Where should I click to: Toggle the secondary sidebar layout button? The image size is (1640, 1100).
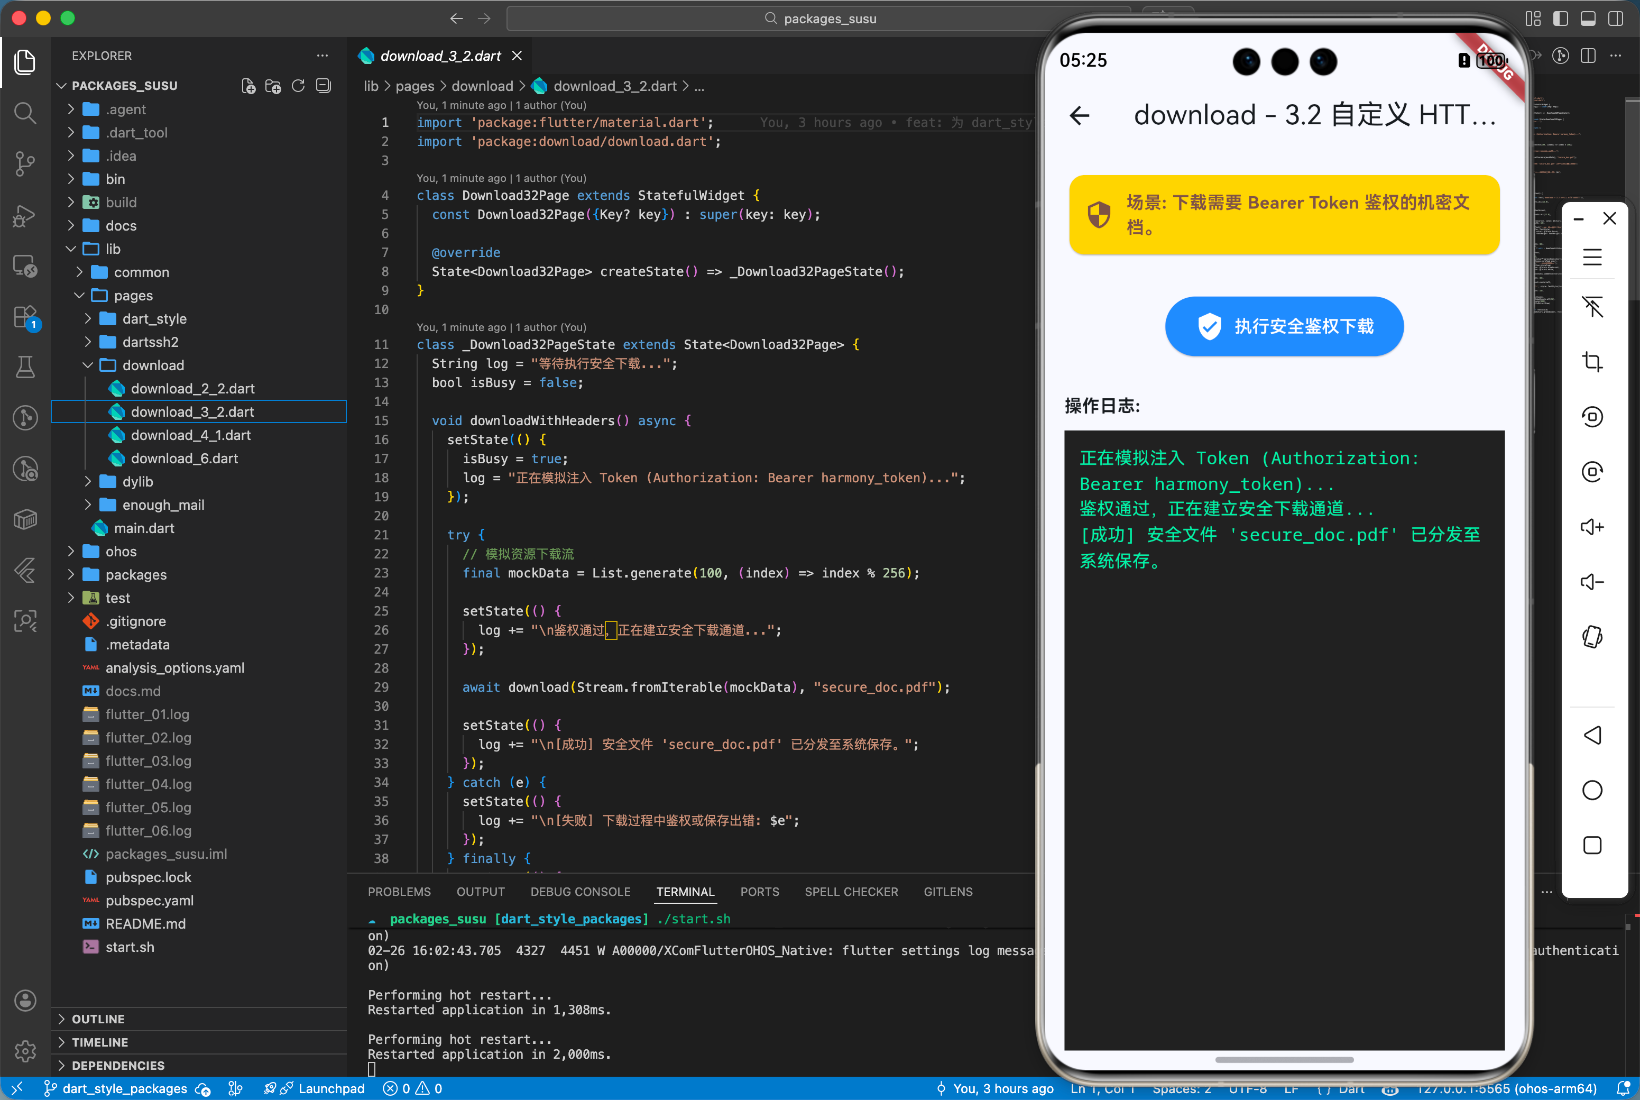(1616, 18)
